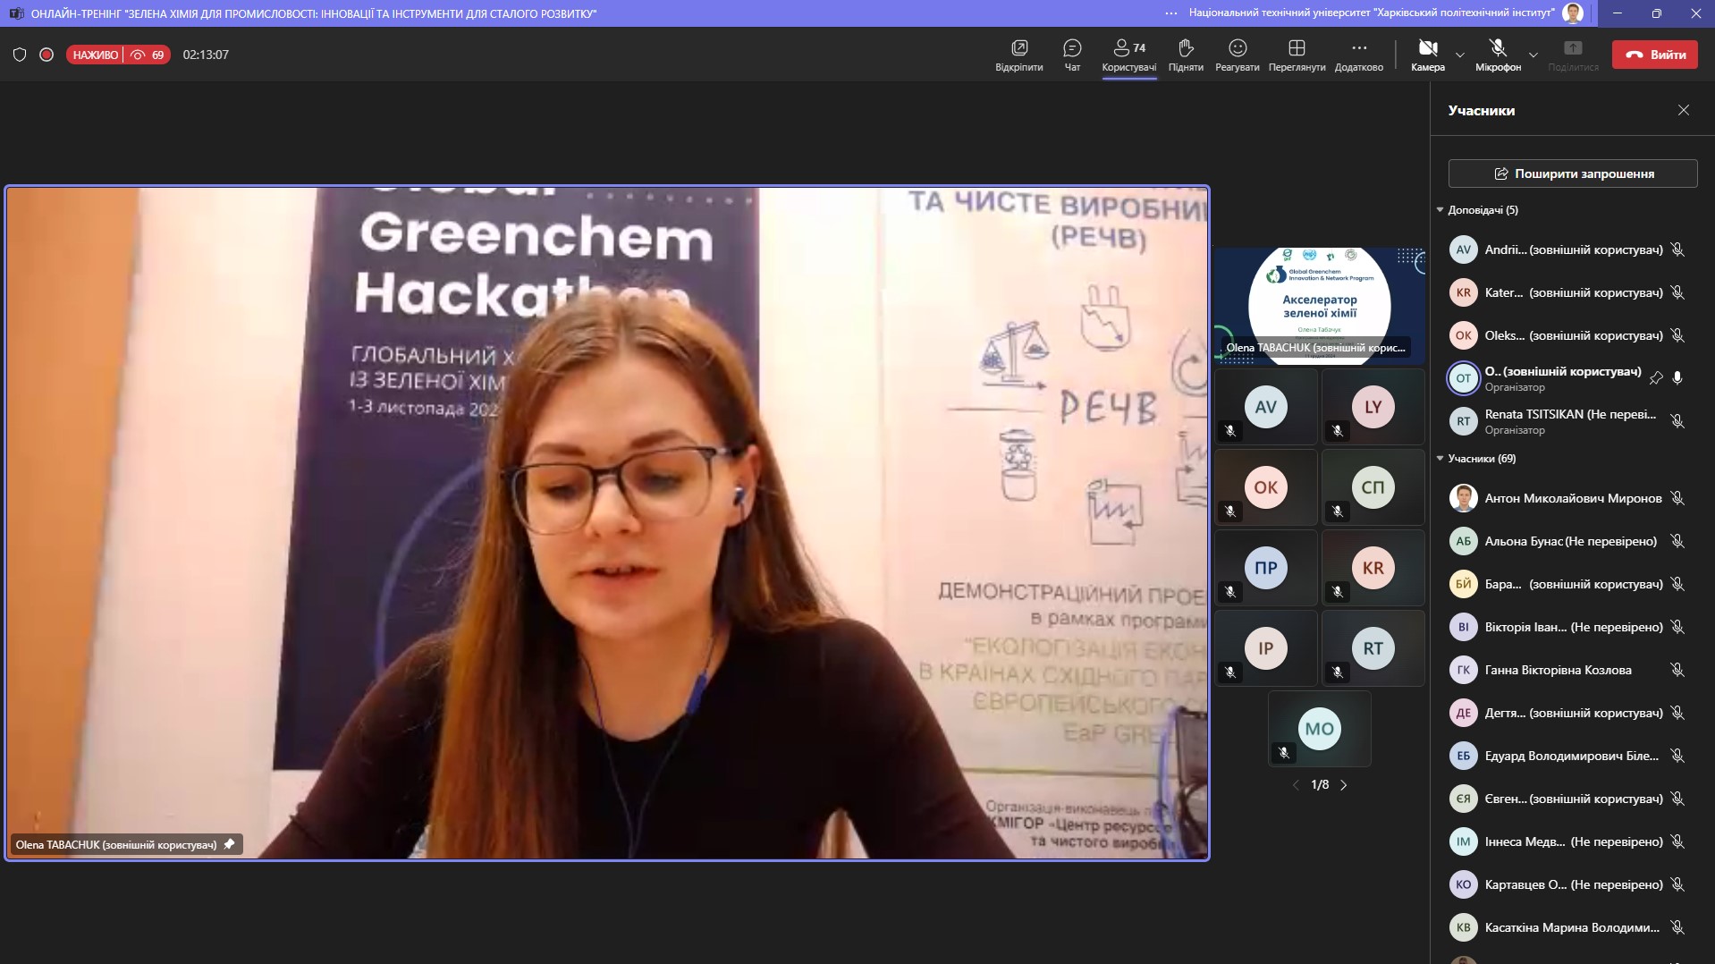Toggle the Camera on
The image size is (1715, 964).
click(x=1427, y=48)
